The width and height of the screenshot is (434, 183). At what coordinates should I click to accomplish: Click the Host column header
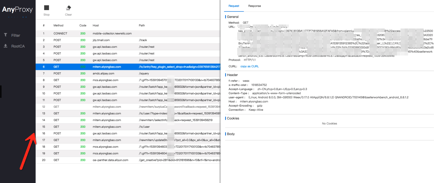click(96, 26)
